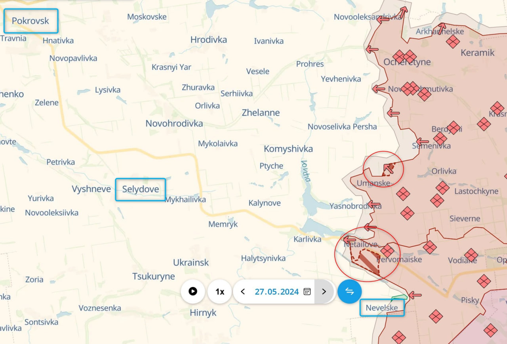The width and height of the screenshot is (507, 344).
Task: Click the Komyshivka village label
Action: (288, 149)
